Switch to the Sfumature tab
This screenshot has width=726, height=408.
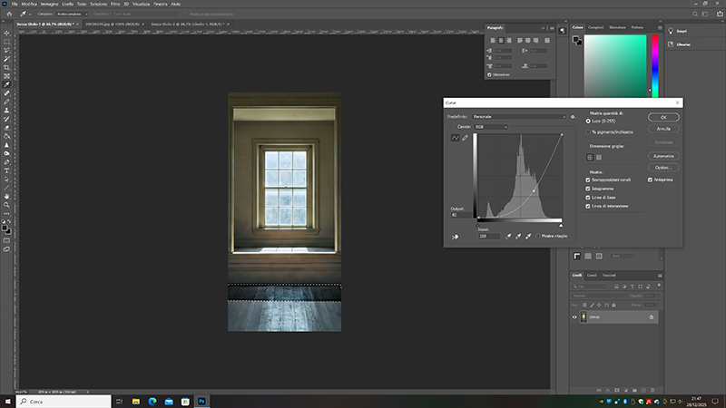[617, 27]
